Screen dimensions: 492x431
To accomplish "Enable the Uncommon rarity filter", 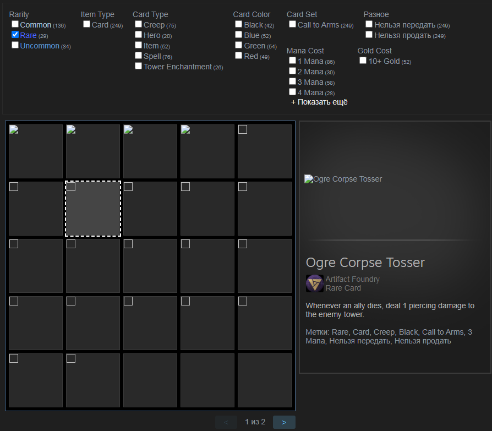I will coord(15,45).
